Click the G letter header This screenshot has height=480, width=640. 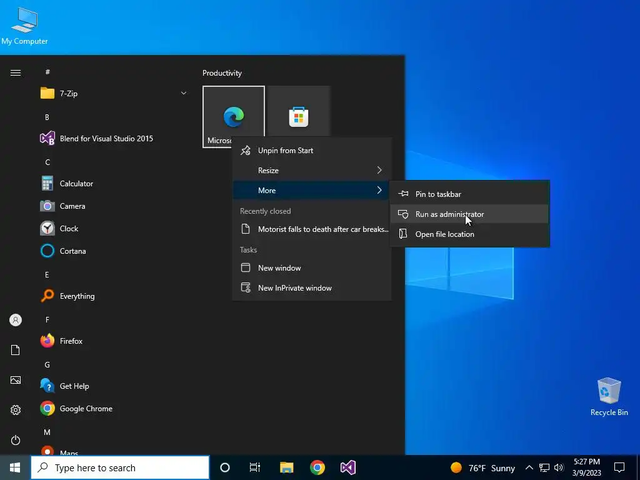point(47,365)
